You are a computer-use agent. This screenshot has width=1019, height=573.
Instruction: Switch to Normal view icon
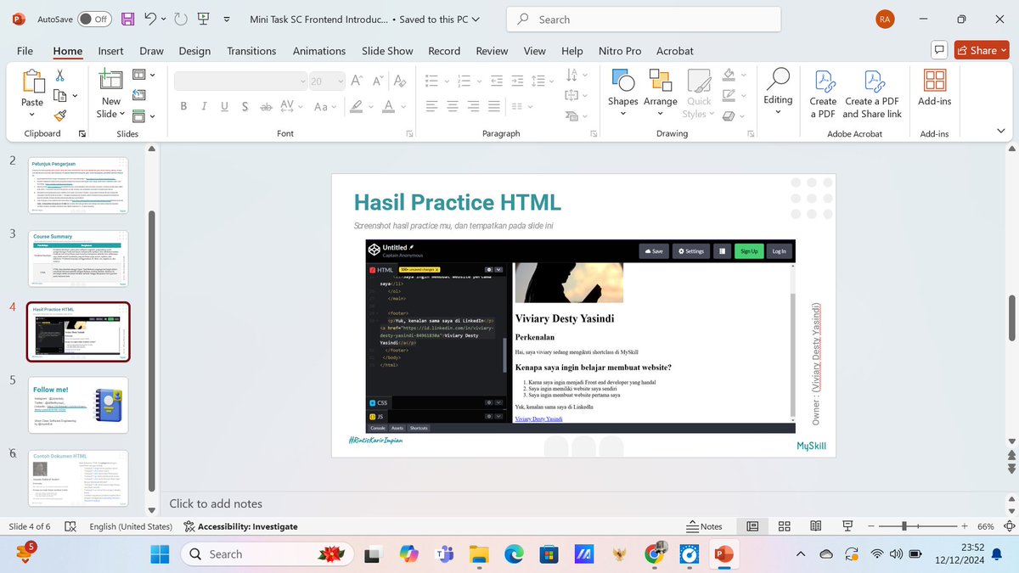[752, 526]
